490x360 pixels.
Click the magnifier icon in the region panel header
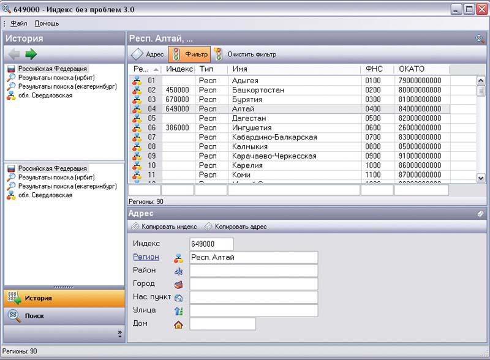coord(480,39)
